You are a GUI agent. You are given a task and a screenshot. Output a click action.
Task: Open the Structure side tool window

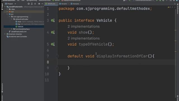point(2,98)
